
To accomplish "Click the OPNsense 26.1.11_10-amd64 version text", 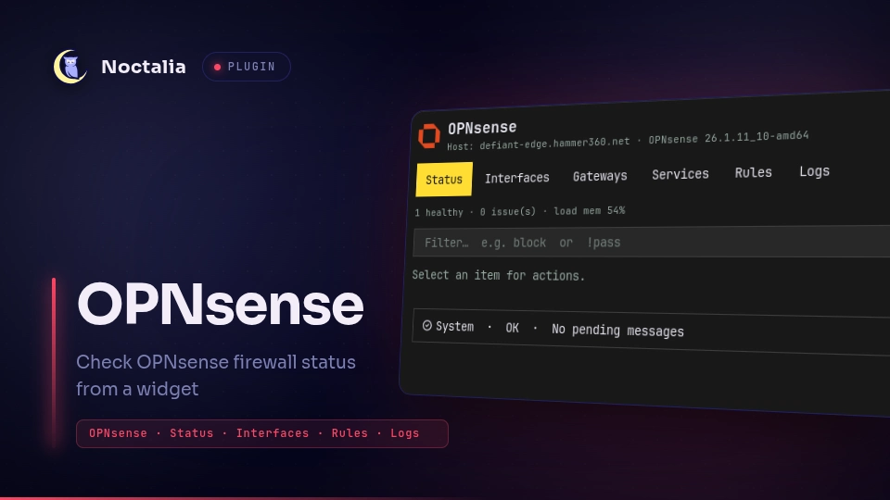I will point(729,138).
